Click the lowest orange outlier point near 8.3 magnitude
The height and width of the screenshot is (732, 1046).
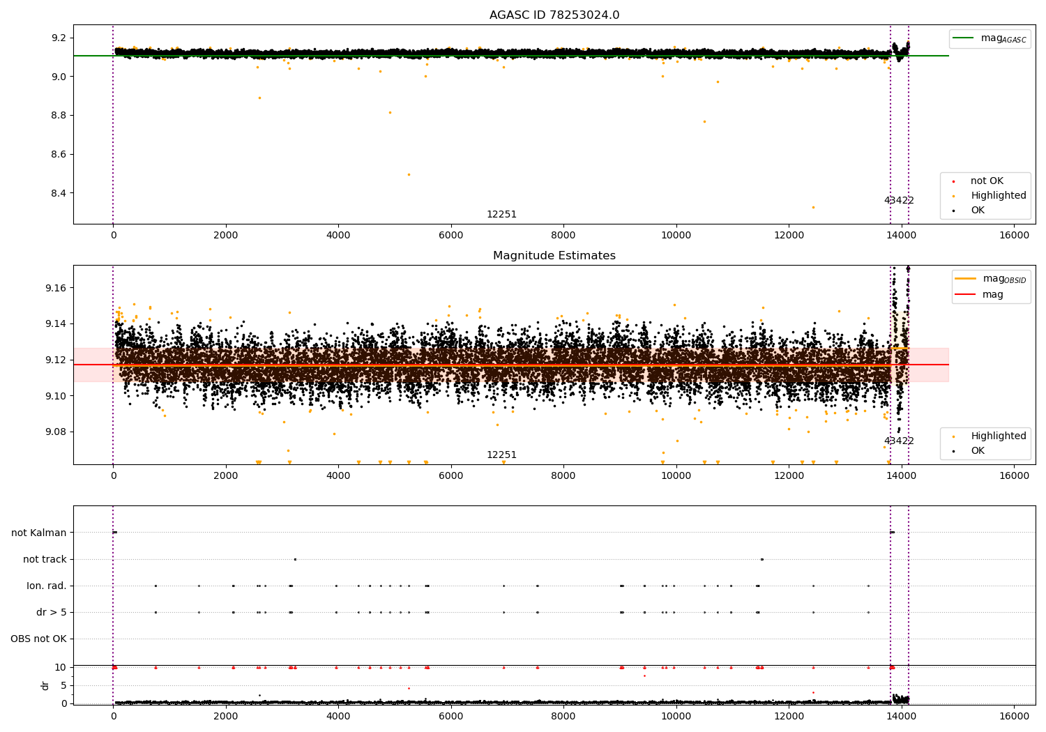(x=813, y=207)
